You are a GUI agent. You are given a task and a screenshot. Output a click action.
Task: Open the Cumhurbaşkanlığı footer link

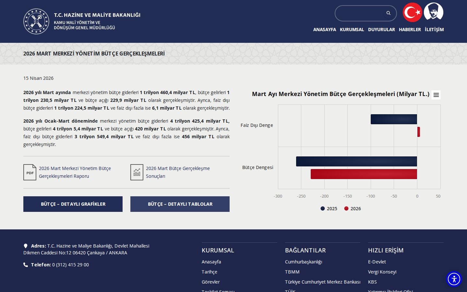pyautogui.click(x=304, y=262)
